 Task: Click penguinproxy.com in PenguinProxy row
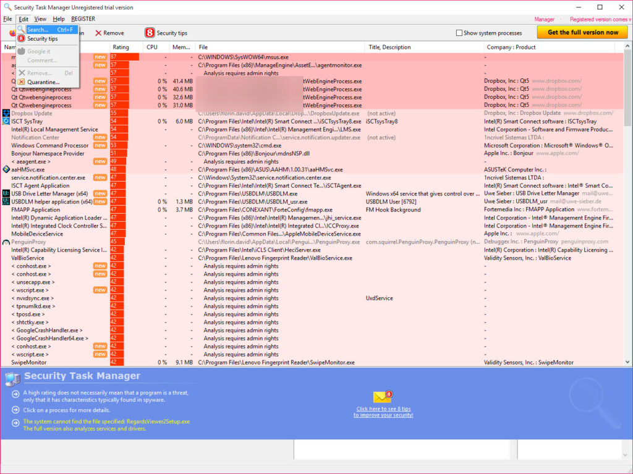coord(585,242)
